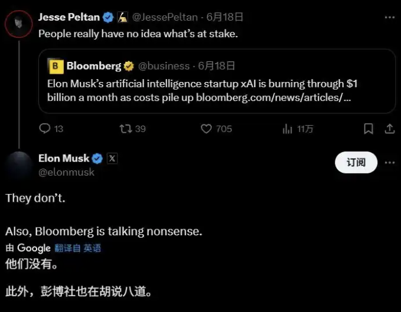Open the @elonmusk handle
This screenshot has width=401, height=312.
[x=66, y=172]
